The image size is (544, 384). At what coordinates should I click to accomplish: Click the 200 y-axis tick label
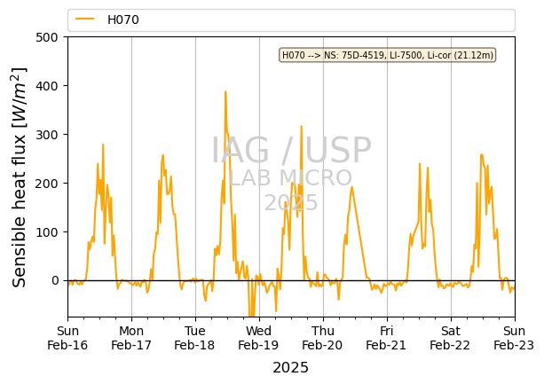click(x=47, y=184)
